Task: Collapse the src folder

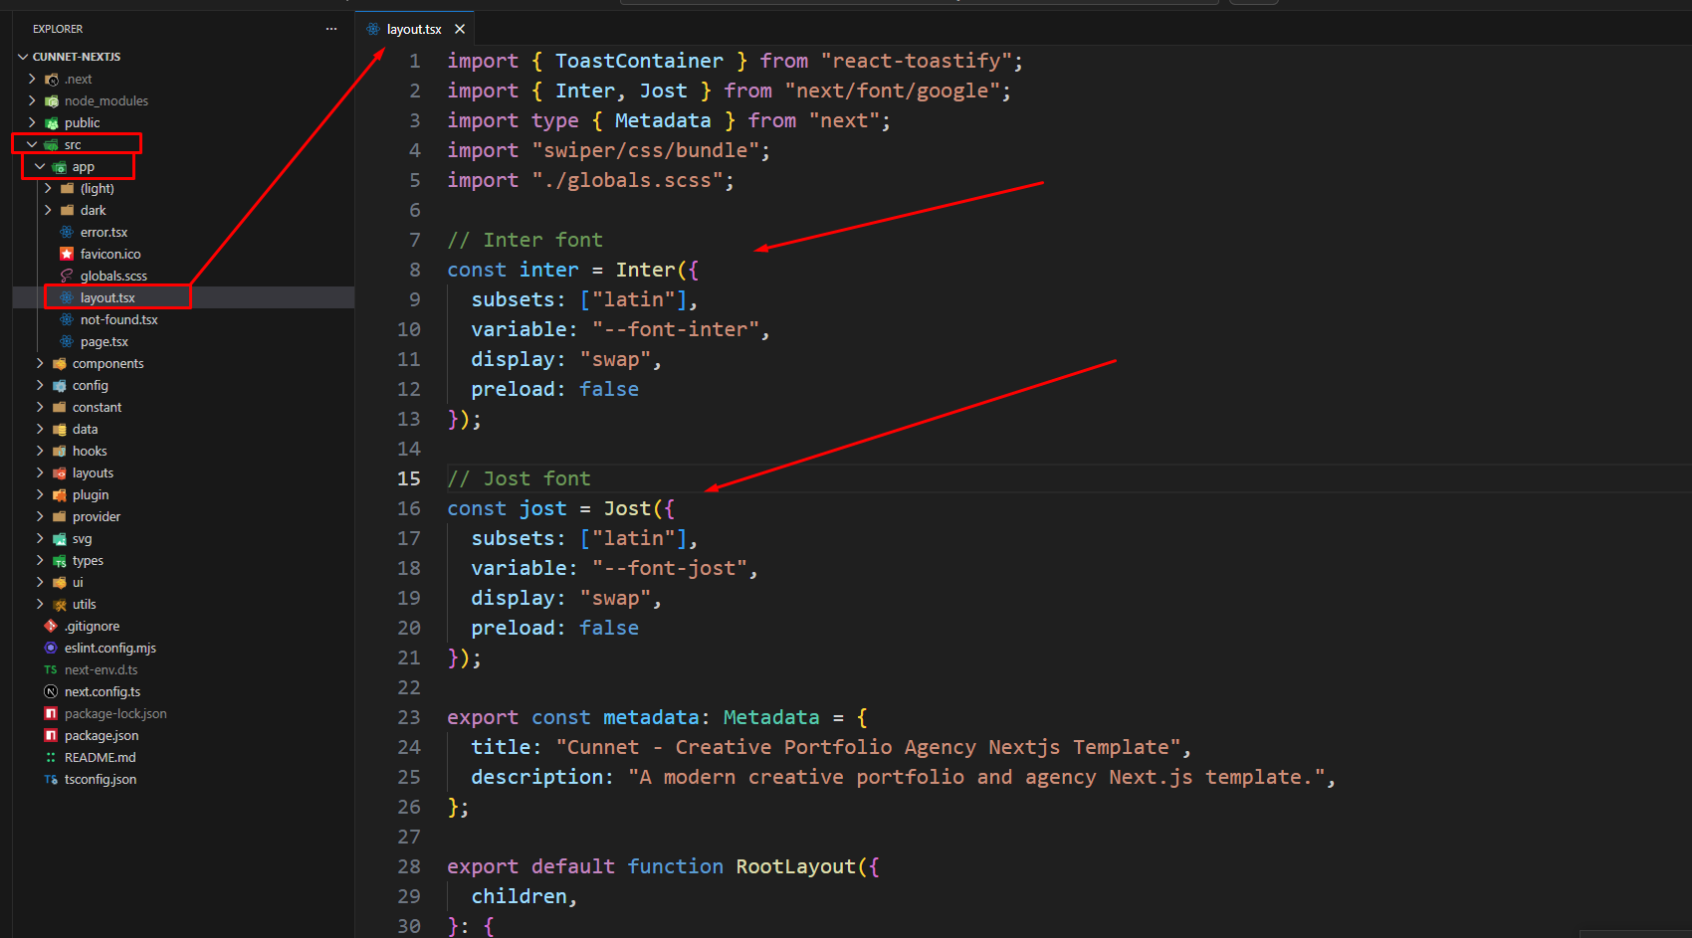Action: [32, 144]
